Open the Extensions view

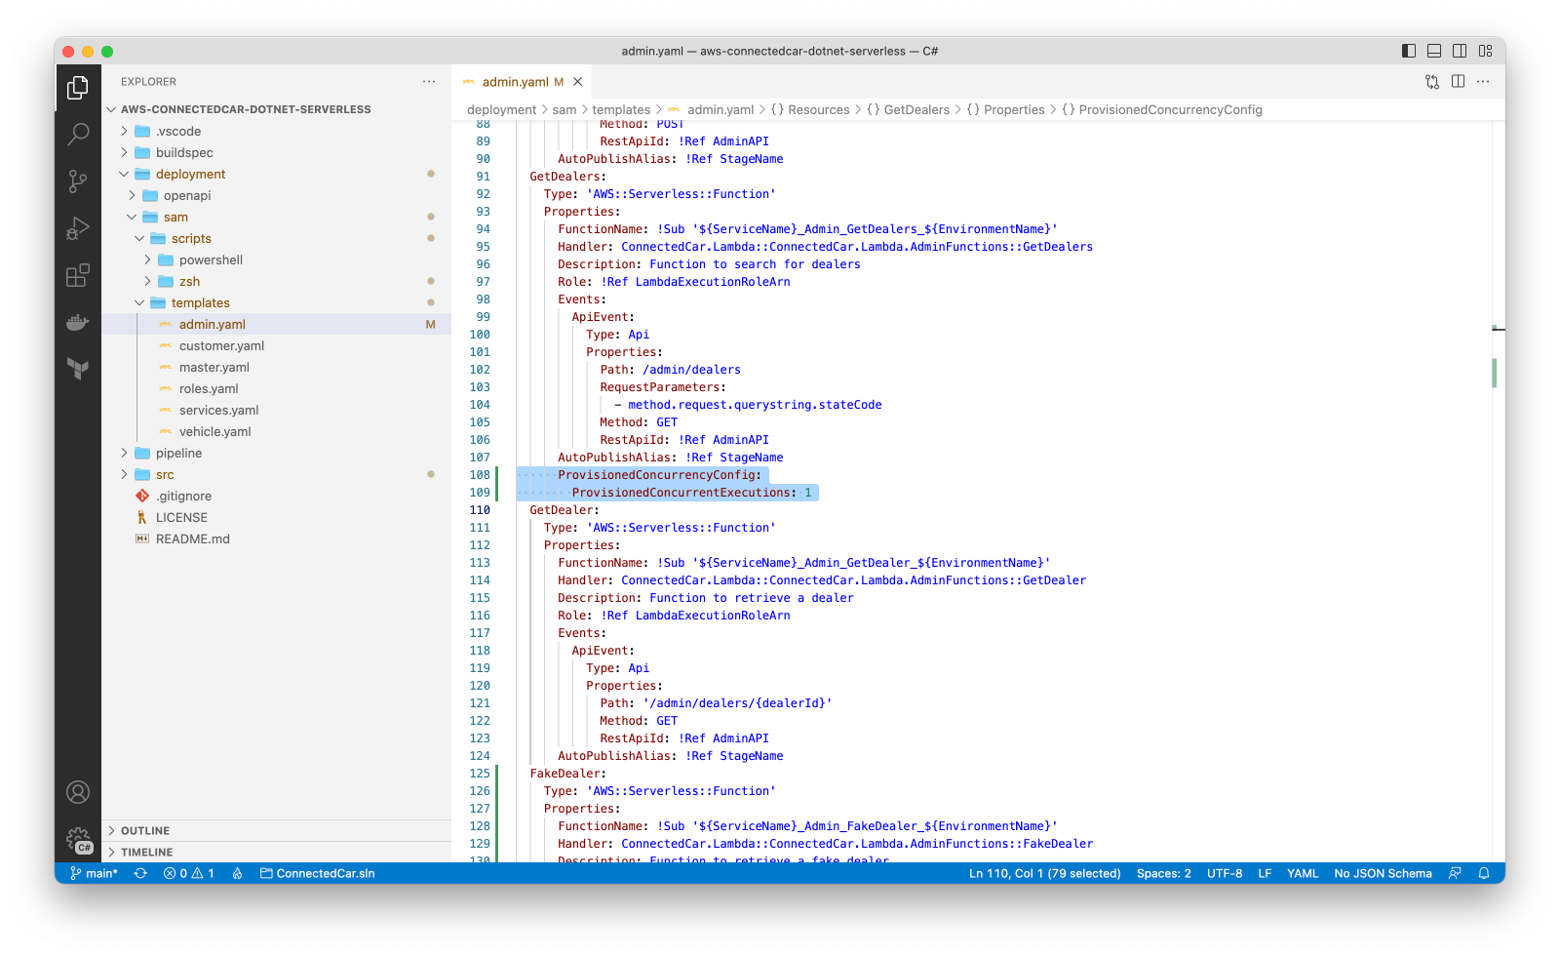[x=78, y=275]
